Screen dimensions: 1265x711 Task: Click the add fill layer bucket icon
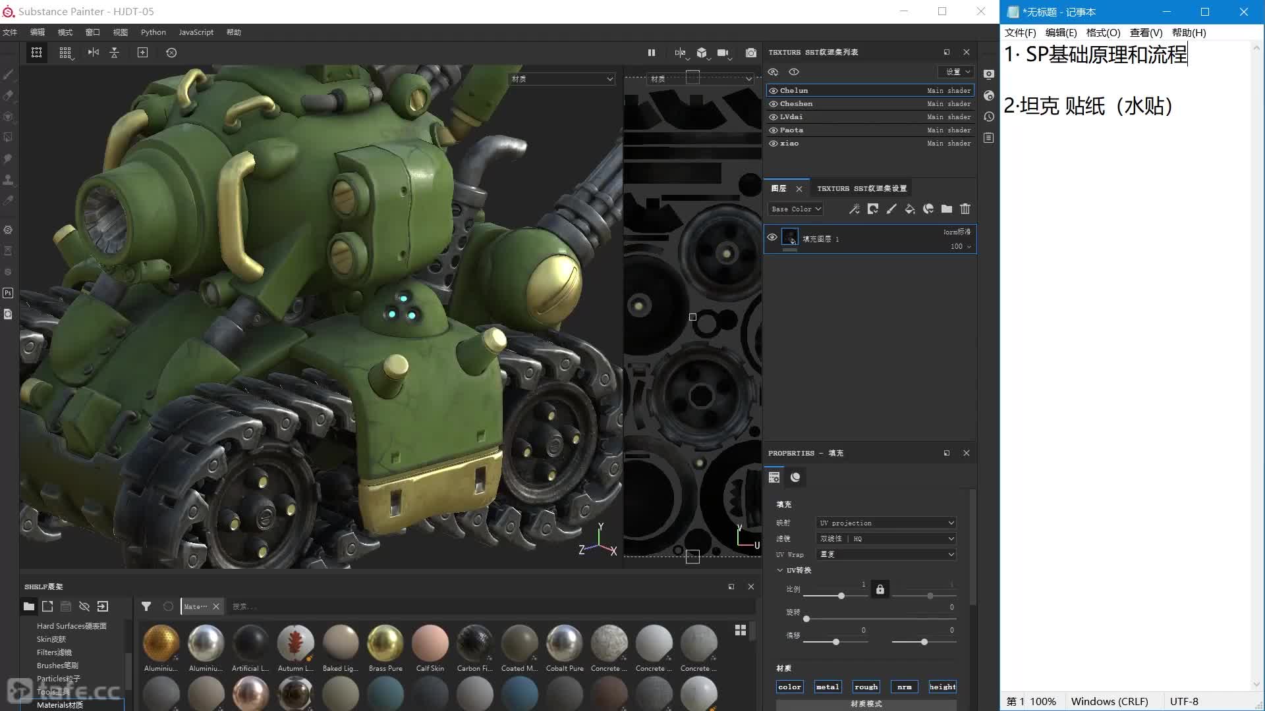coord(909,209)
